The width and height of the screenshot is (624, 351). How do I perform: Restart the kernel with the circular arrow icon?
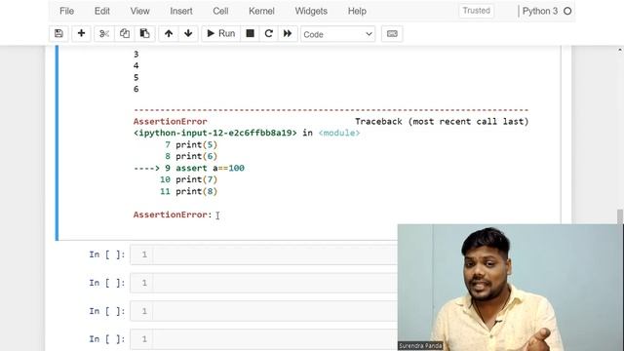coord(269,34)
